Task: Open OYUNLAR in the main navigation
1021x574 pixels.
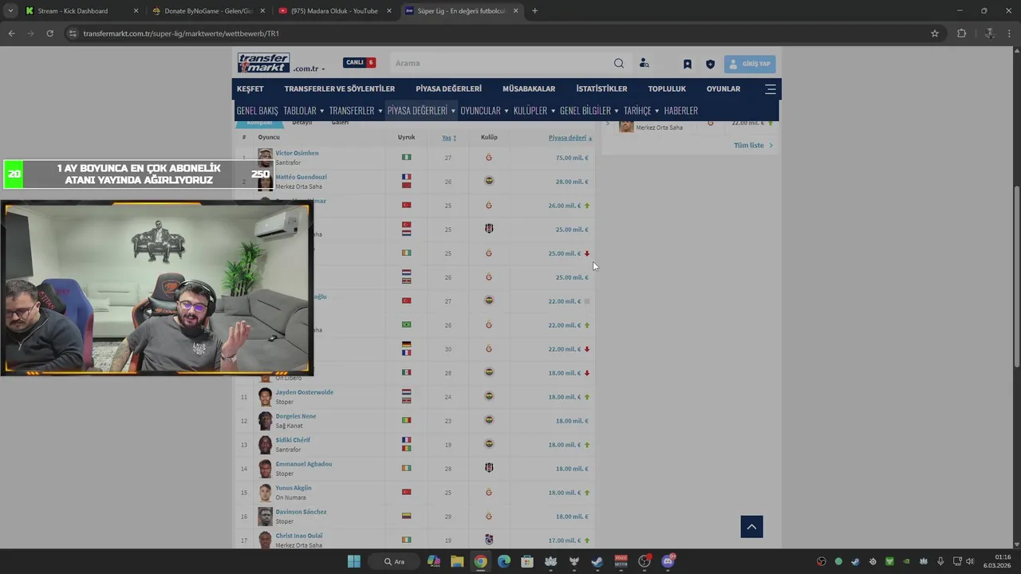Action: (723, 88)
